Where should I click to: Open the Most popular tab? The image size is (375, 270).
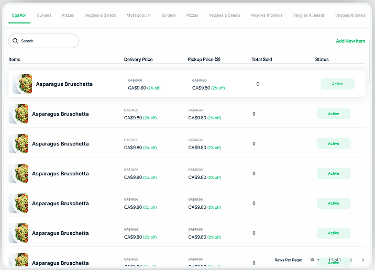[x=139, y=15]
